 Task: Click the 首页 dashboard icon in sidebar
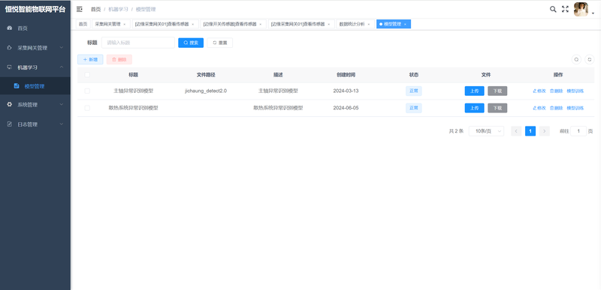[10, 28]
